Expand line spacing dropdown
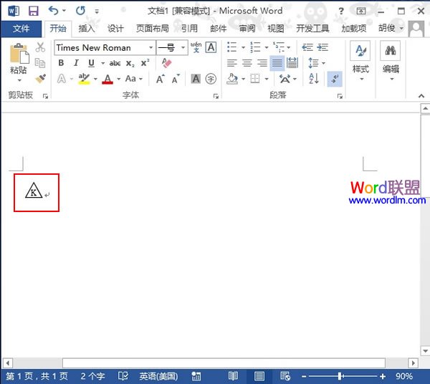430x384 pixels. click(x=324, y=63)
